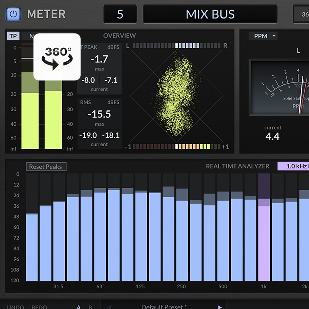This screenshot has height=309, width=309.
Task: Open the PPM meter type dropdown
Action: pos(263,36)
